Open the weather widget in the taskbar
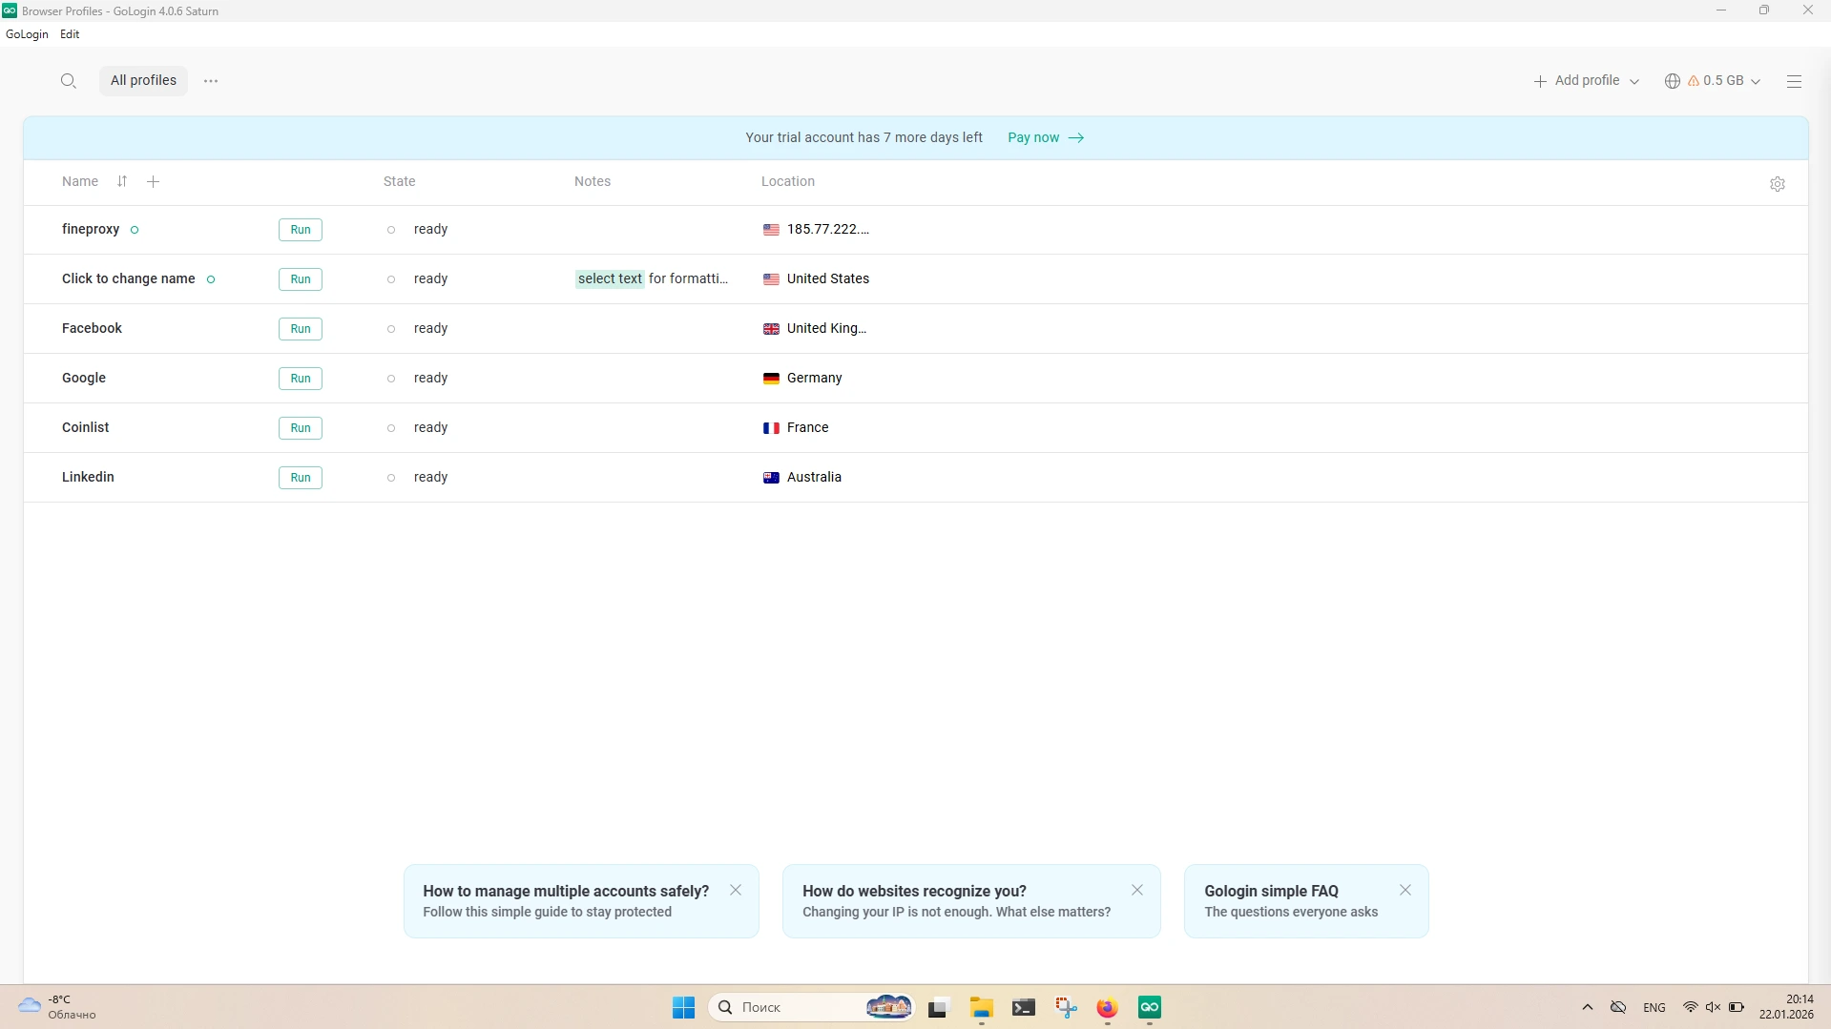This screenshot has width=1831, height=1029. click(57, 1007)
